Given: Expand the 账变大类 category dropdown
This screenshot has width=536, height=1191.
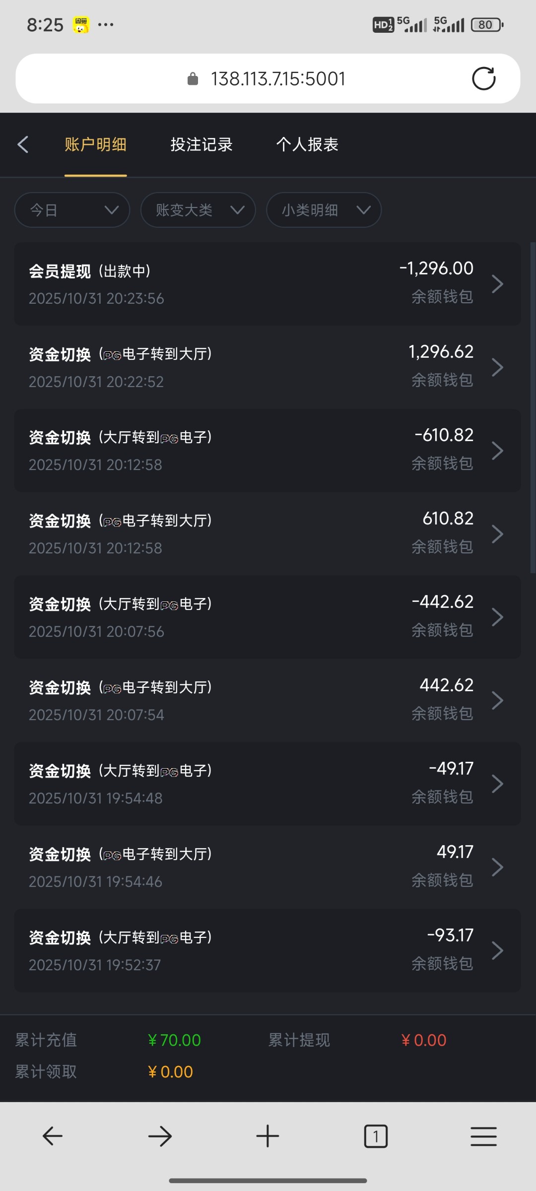Looking at the screenshot, I should point(198,210).
